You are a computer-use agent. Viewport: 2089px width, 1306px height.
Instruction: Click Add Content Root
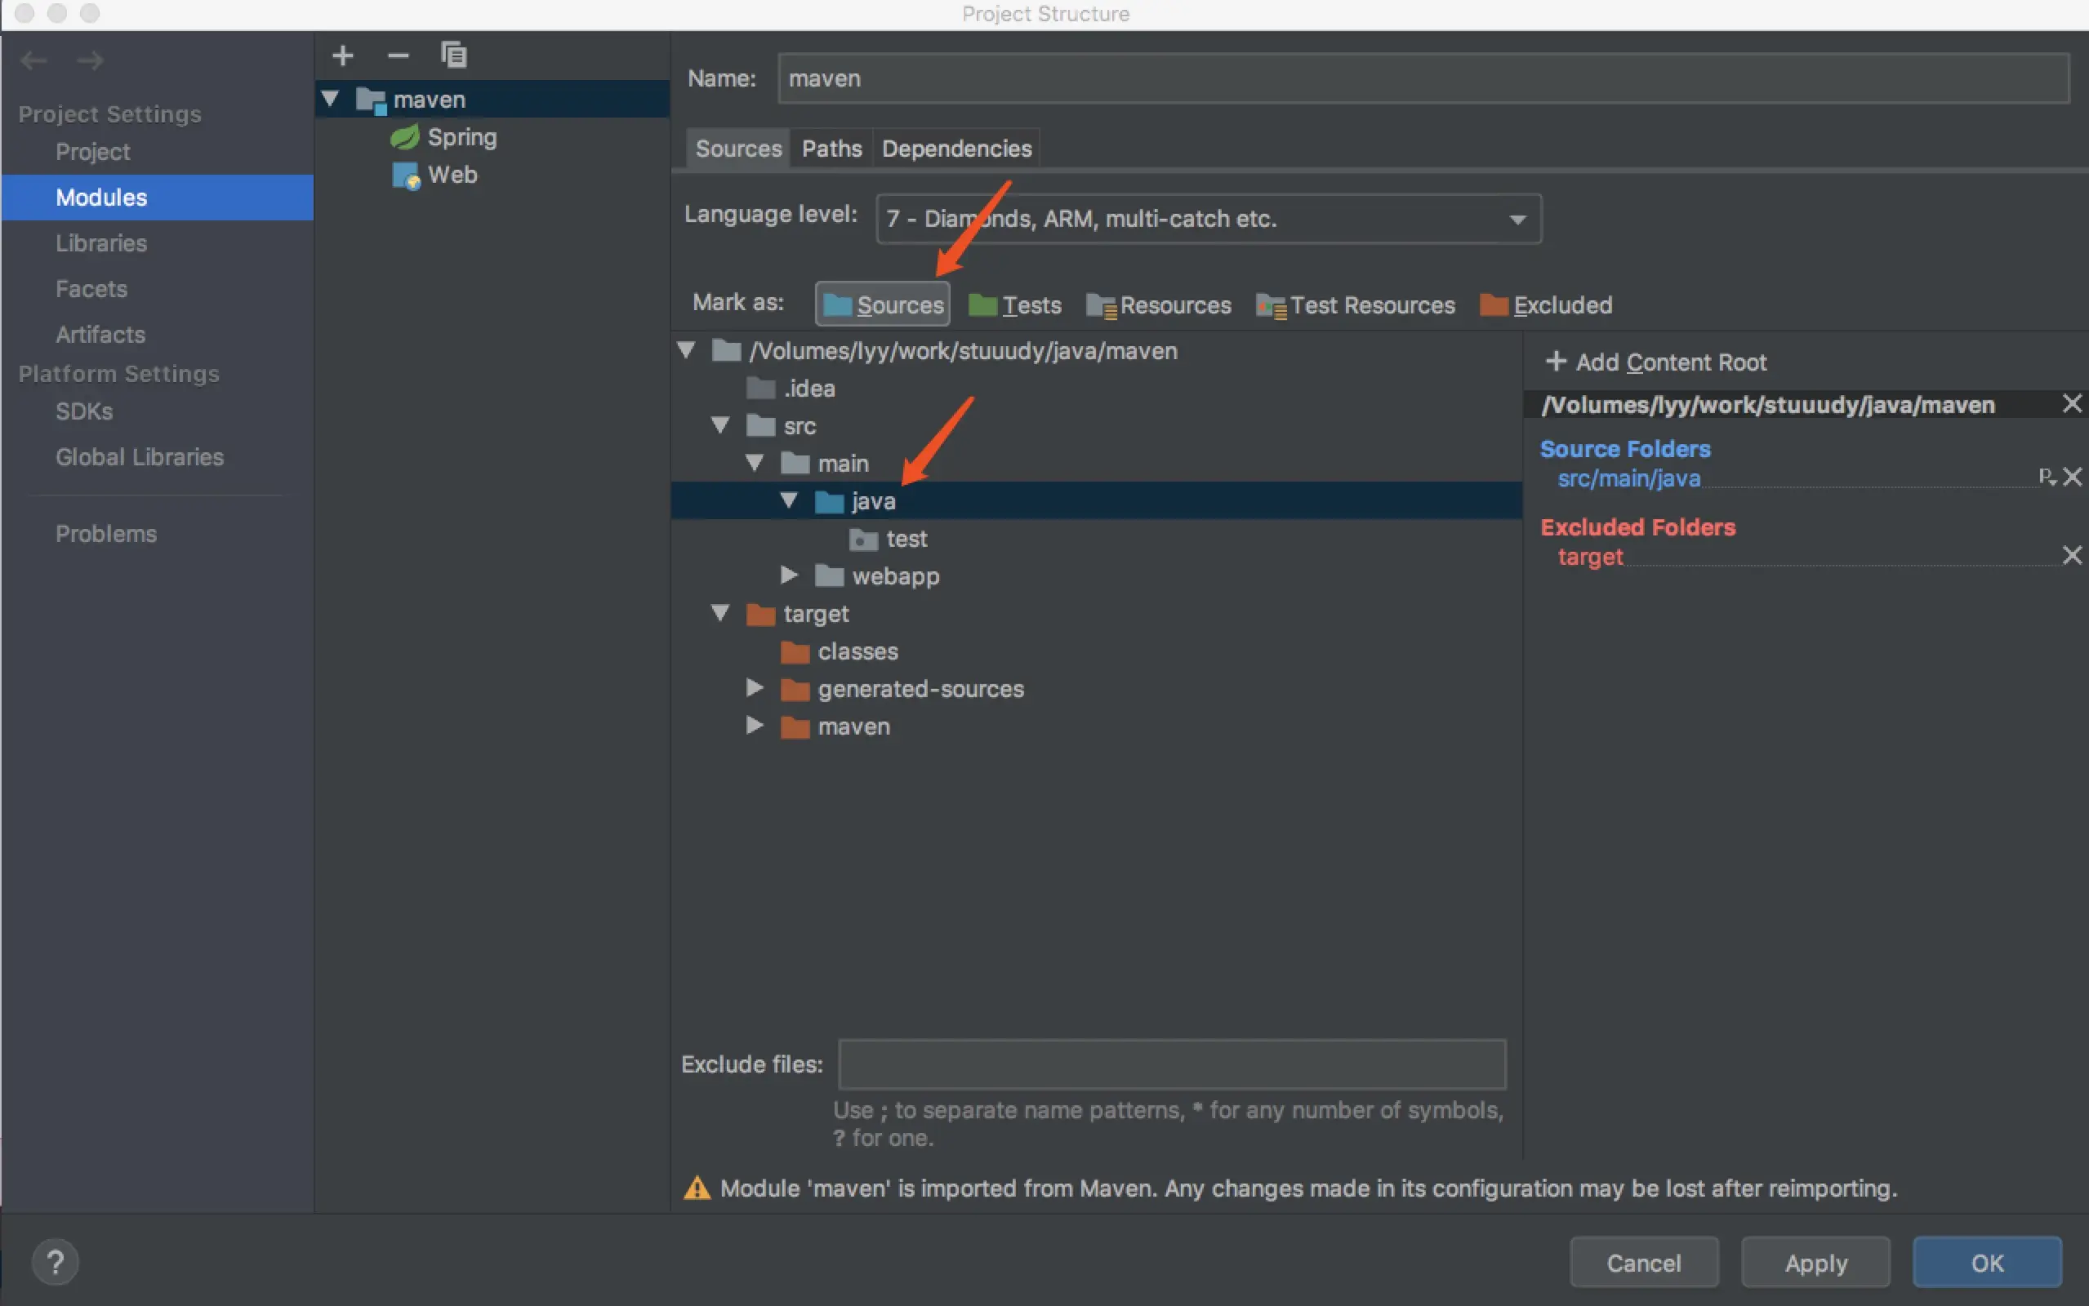point(1656,362)
